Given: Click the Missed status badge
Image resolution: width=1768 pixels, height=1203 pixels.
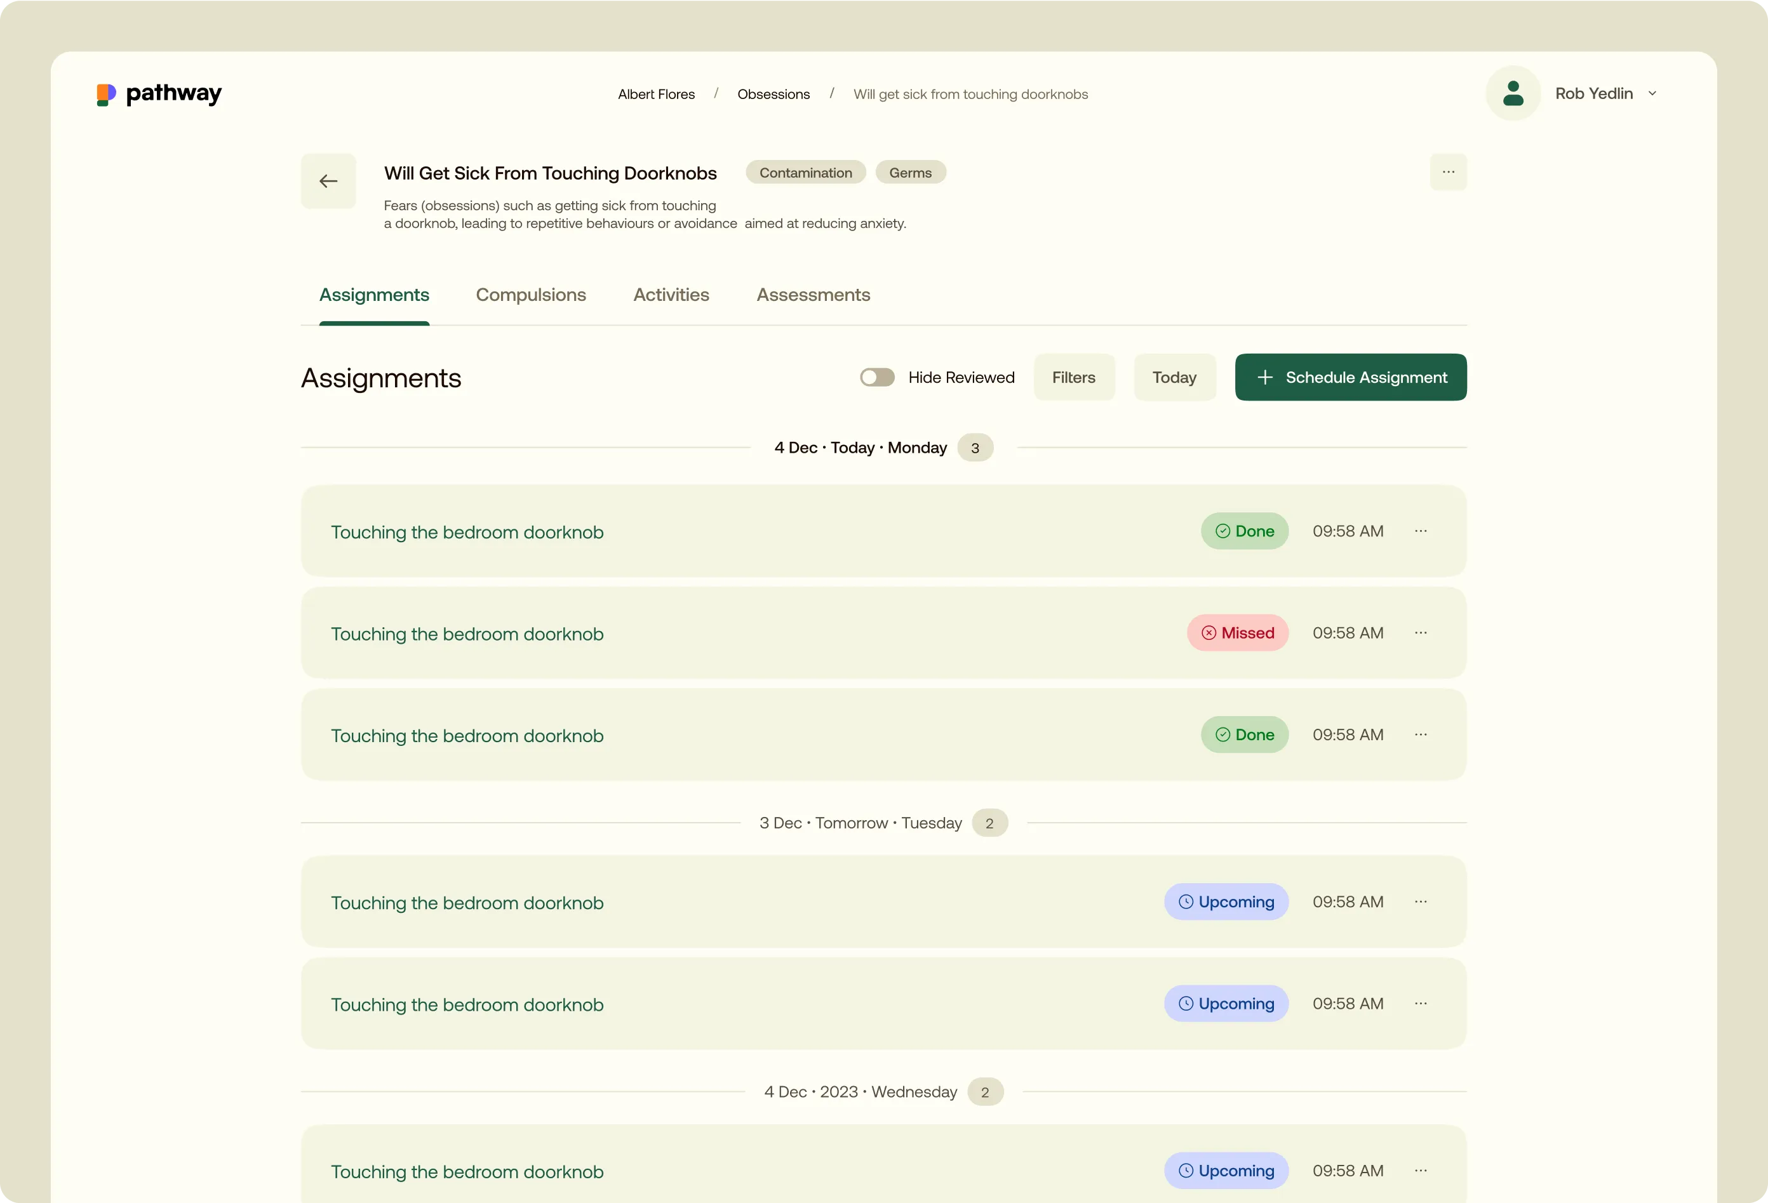Looking at the screenshot, I should [1237, 633].
